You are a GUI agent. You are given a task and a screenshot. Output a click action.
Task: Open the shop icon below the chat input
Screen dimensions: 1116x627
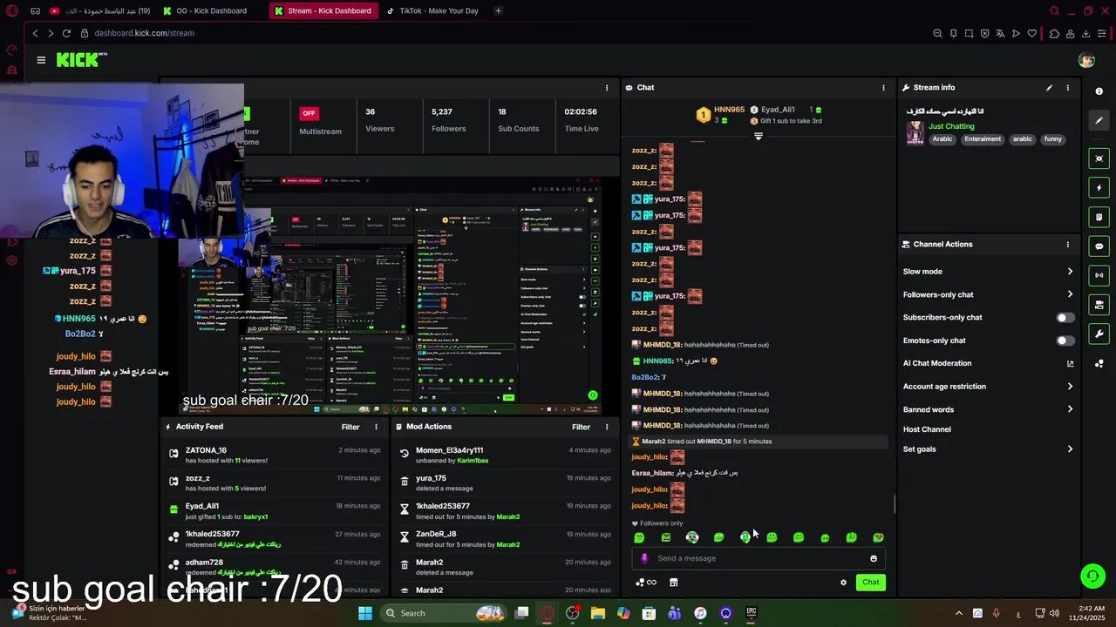(x=673, y=583)
